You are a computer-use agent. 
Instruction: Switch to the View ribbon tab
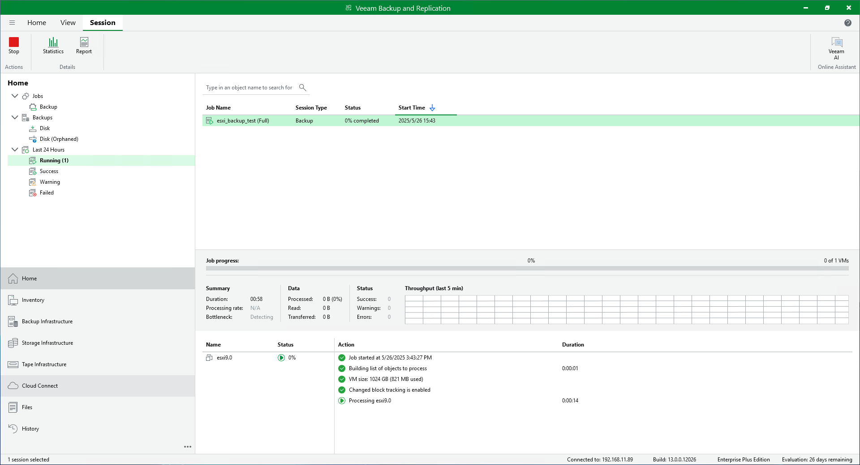pos(68,23)
